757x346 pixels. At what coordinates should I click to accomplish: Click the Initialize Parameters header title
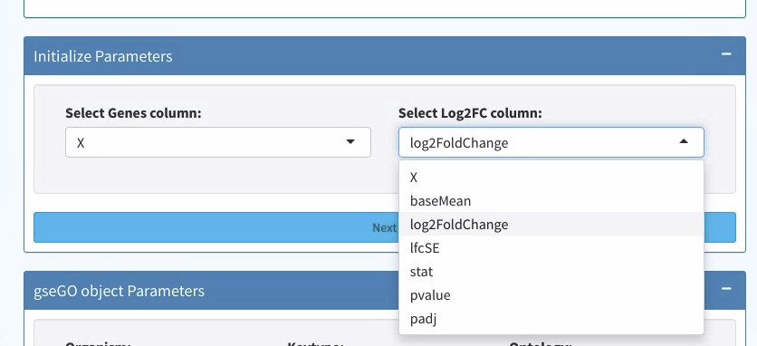tap(103, 56)
